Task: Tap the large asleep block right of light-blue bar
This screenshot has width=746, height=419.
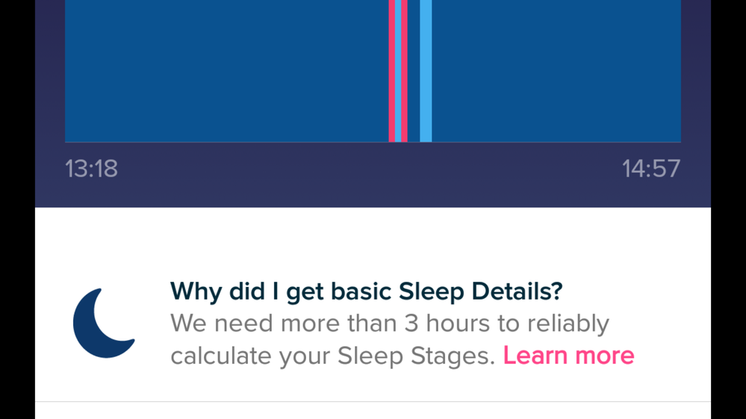Action: click(556, 71)
